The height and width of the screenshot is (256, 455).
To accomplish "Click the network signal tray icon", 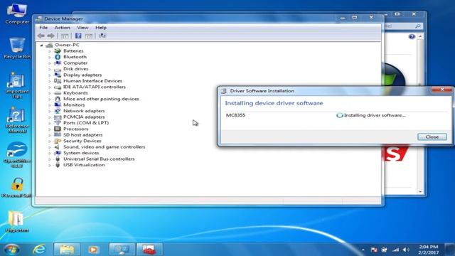I will tap(395, 250).
